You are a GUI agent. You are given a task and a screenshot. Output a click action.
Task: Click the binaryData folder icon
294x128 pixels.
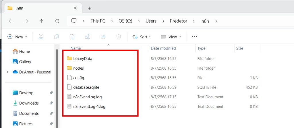pos(69,58)
